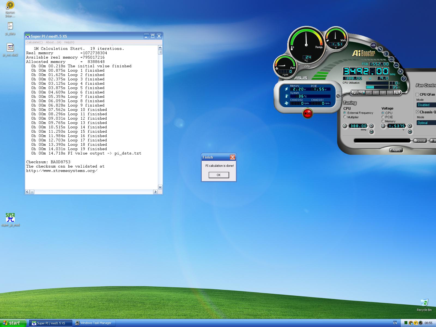Viewport: 436px width, 327px height.
Task: Click the wrench toggle beside the monitor panel
Action: tap(338, 96)
